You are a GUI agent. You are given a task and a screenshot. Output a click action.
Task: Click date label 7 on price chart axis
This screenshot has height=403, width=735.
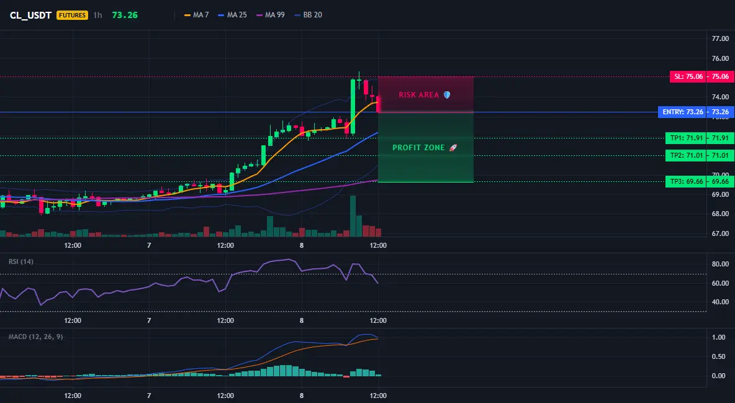[149, 245]
